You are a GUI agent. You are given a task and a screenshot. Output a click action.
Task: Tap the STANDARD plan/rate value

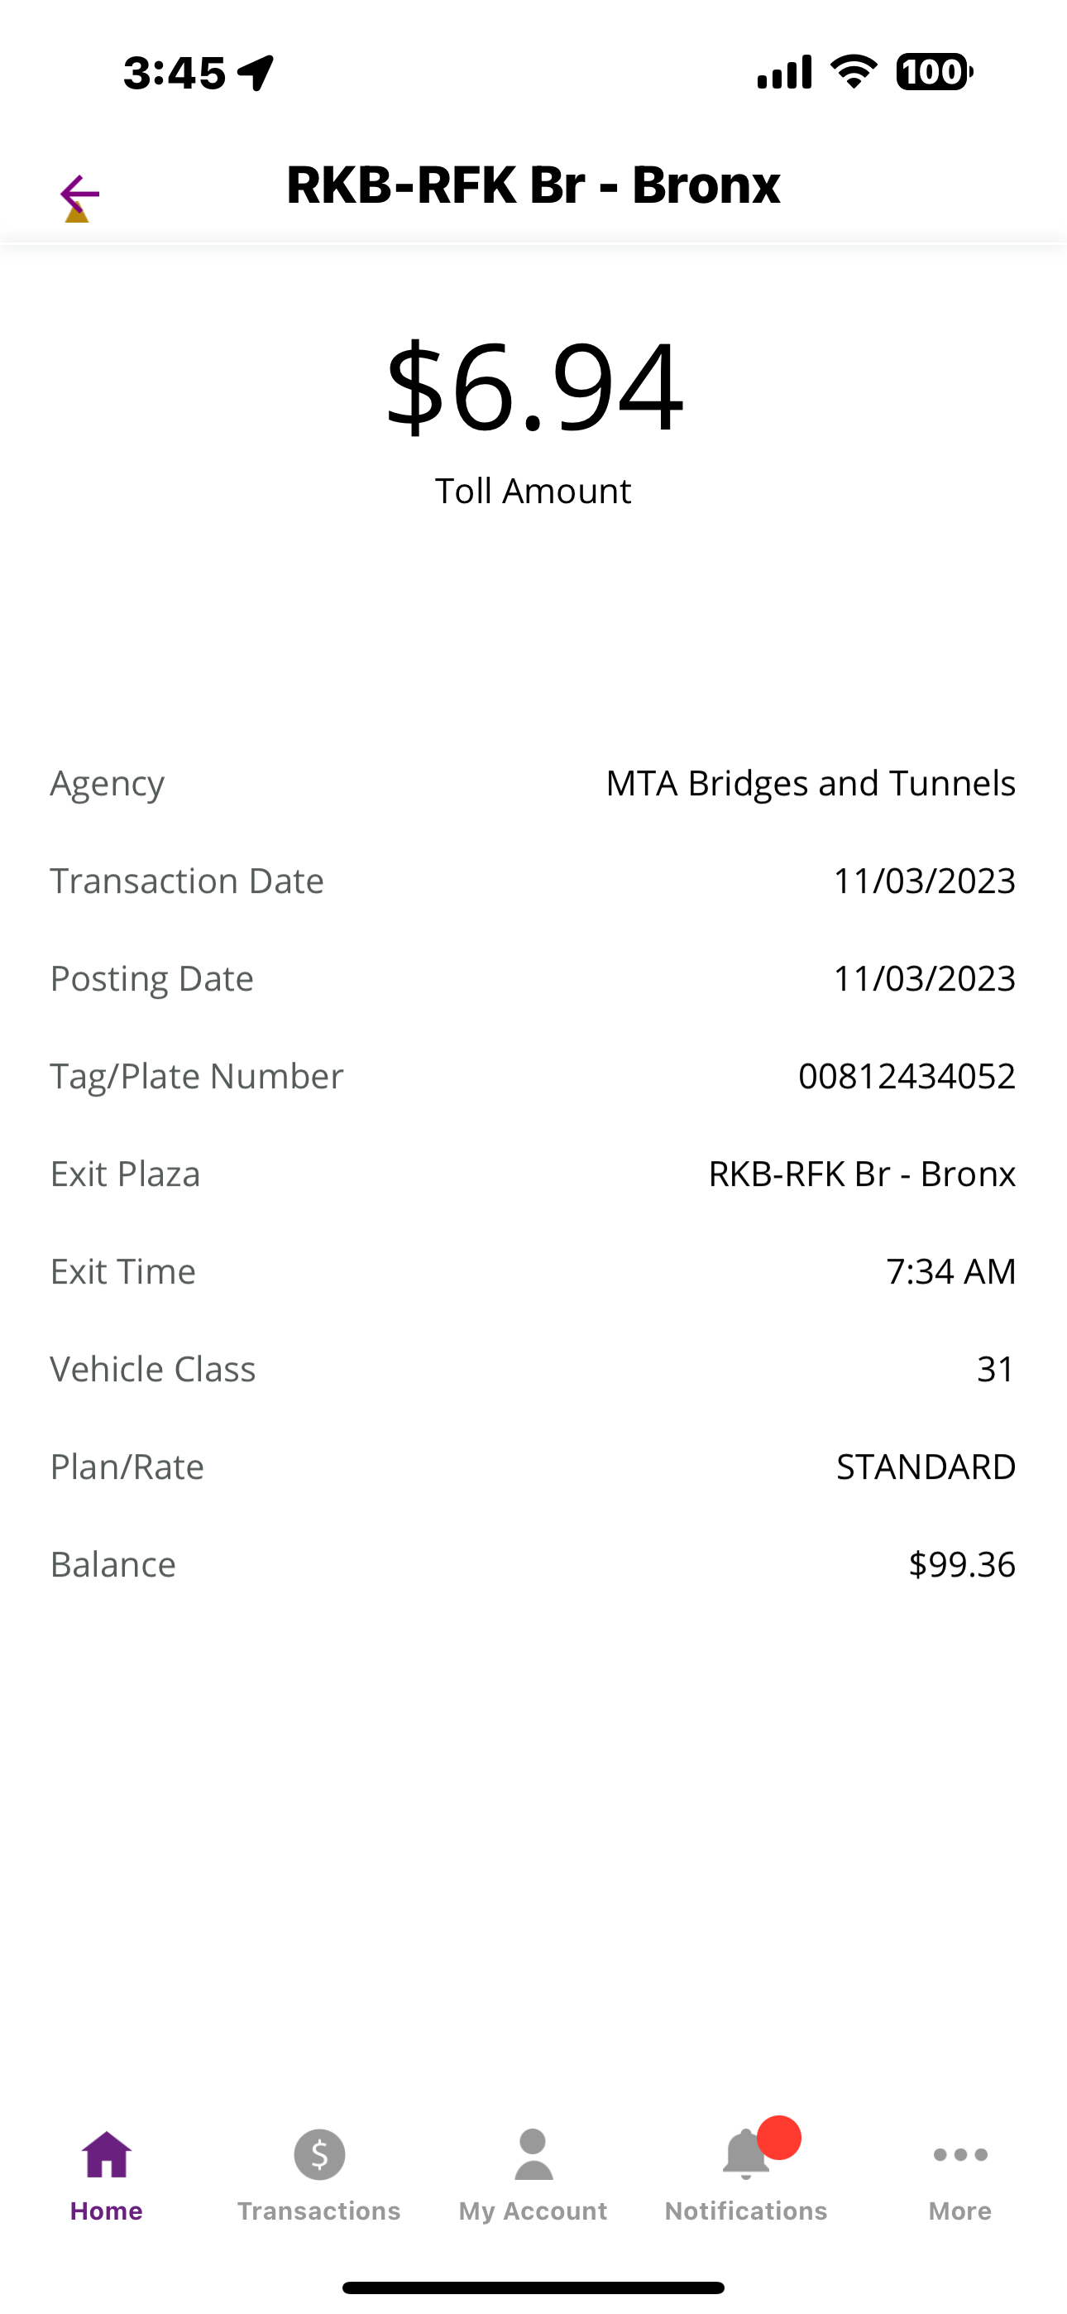click(x=926, y=1466)
